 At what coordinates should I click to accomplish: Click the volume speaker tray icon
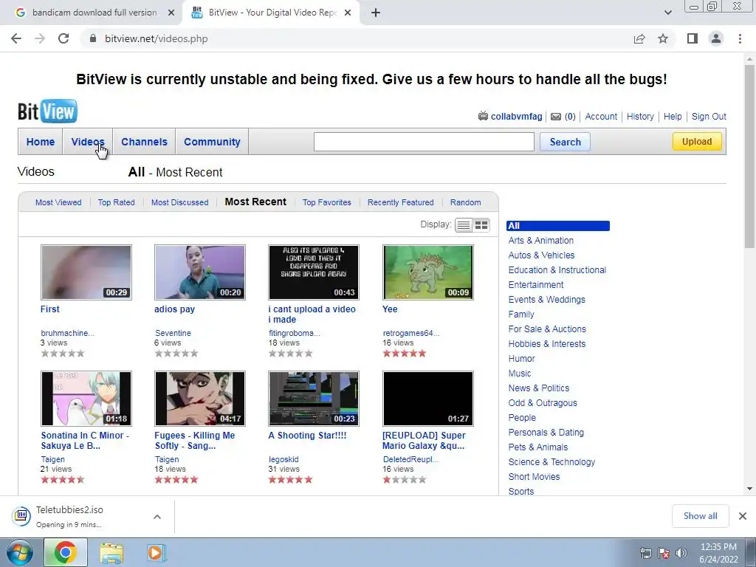click(x=681, y=553)
